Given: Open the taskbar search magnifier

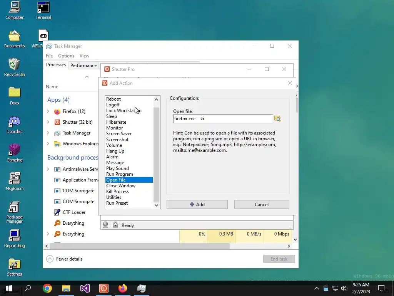Looking at the screenshot, I should [28, 288].
